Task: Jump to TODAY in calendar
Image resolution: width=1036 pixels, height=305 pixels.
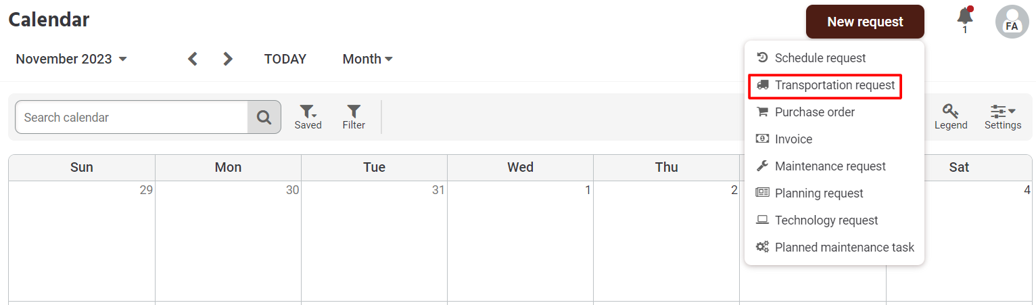Action: click(x=285, y=59)
